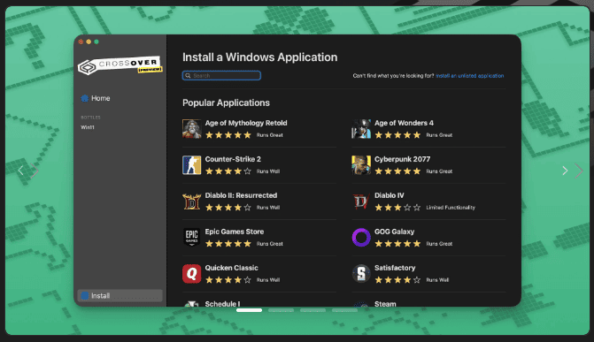
Task: Switch to the second carousel page indicator
Action: coord(282,310)
